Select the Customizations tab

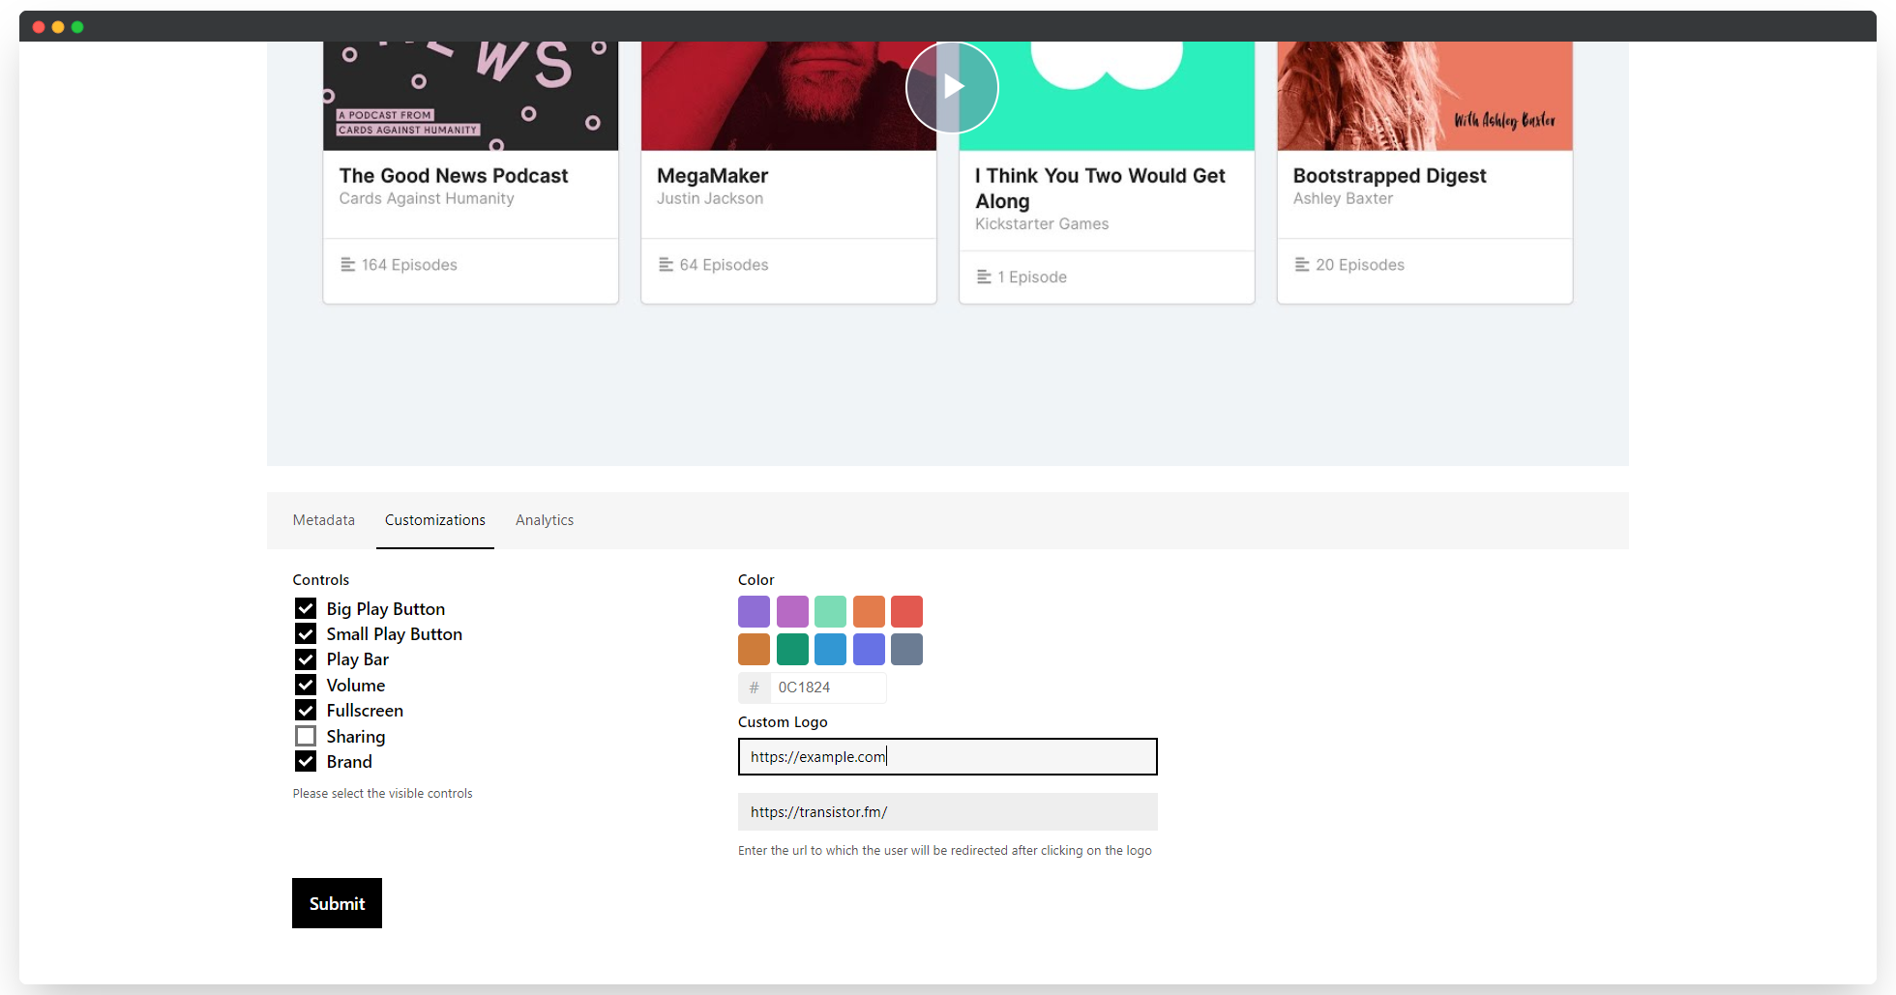tap(435, 520)
